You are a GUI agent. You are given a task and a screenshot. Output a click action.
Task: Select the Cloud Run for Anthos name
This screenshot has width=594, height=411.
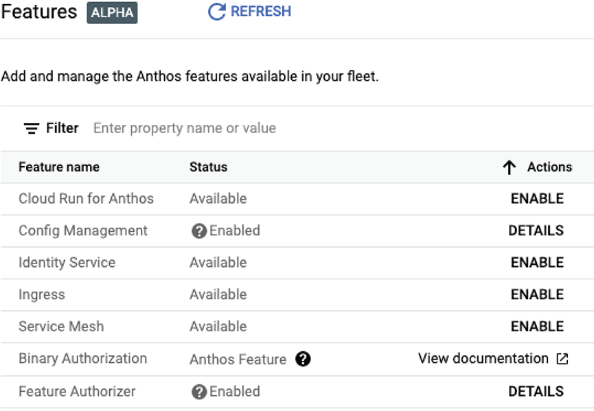86,199
